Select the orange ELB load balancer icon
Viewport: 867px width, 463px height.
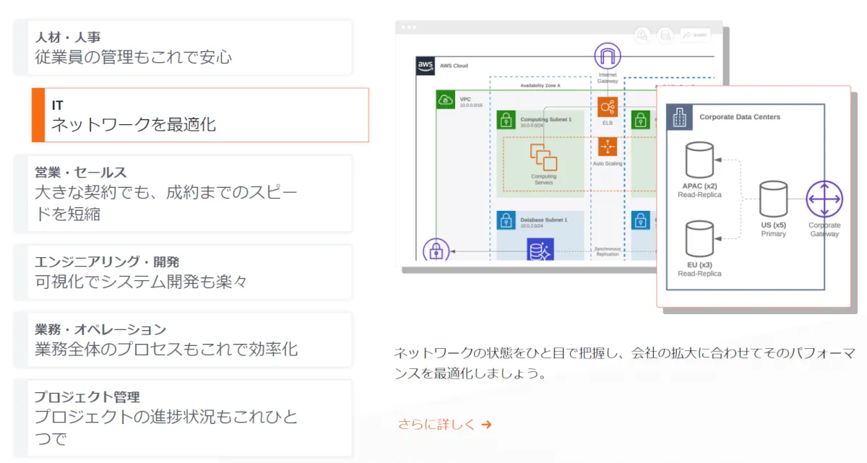point(608,108)
